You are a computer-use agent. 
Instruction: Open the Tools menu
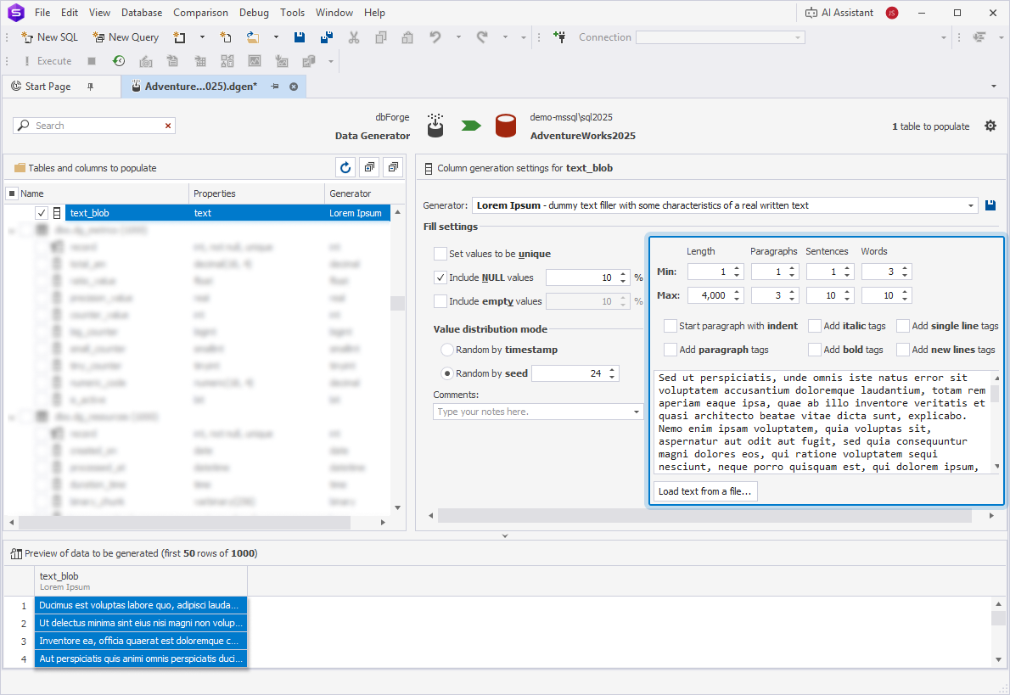point(293,12)
